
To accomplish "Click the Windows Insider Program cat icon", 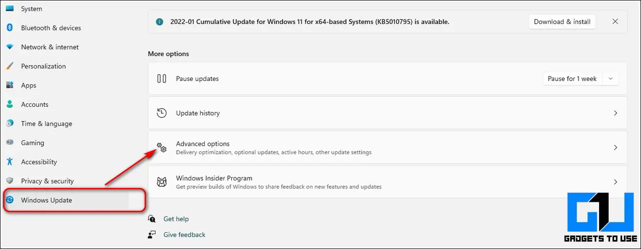I will coord(161,182).
